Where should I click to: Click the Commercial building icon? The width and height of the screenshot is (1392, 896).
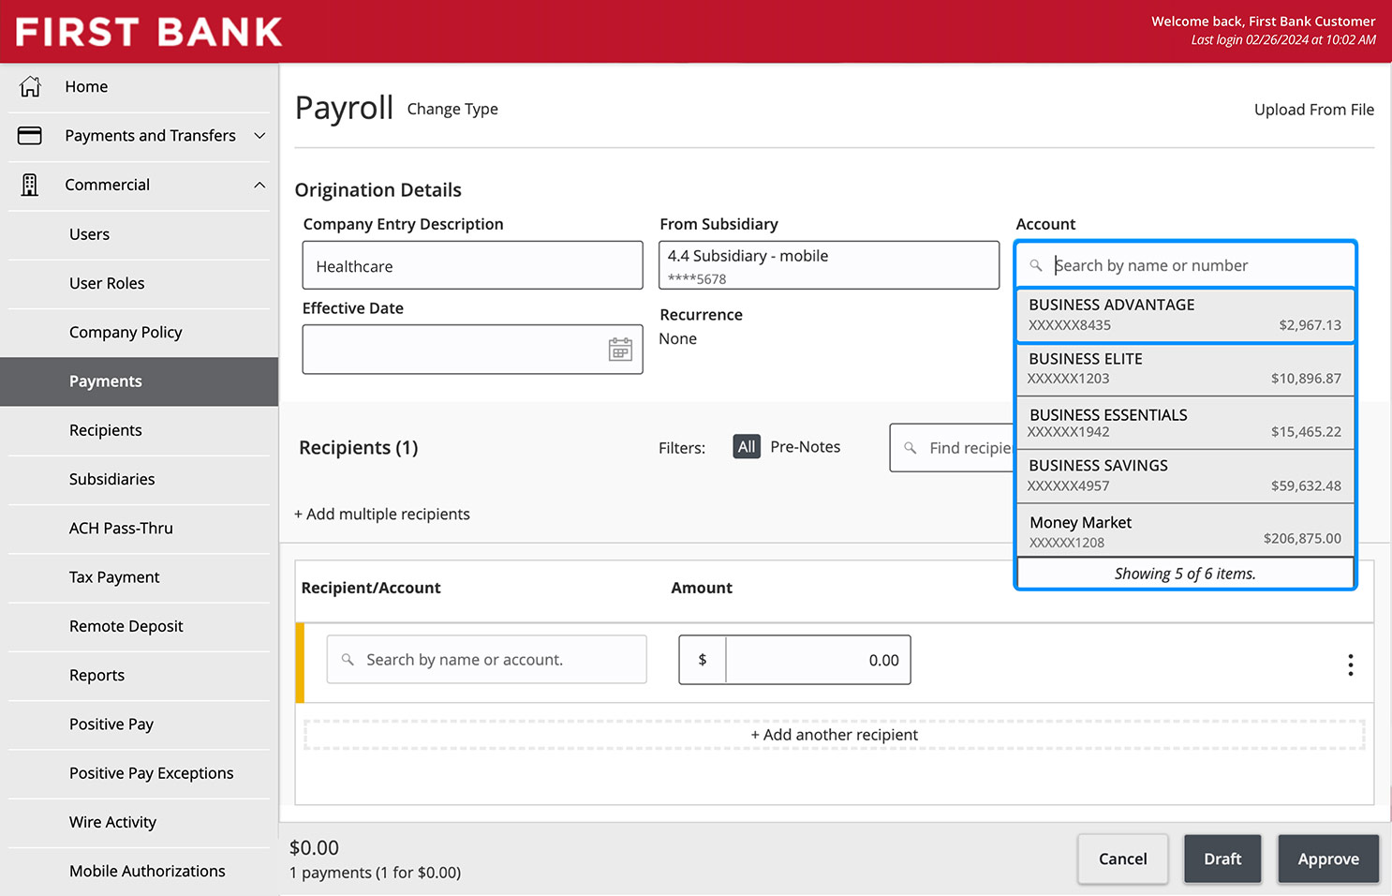coord(30,185)
